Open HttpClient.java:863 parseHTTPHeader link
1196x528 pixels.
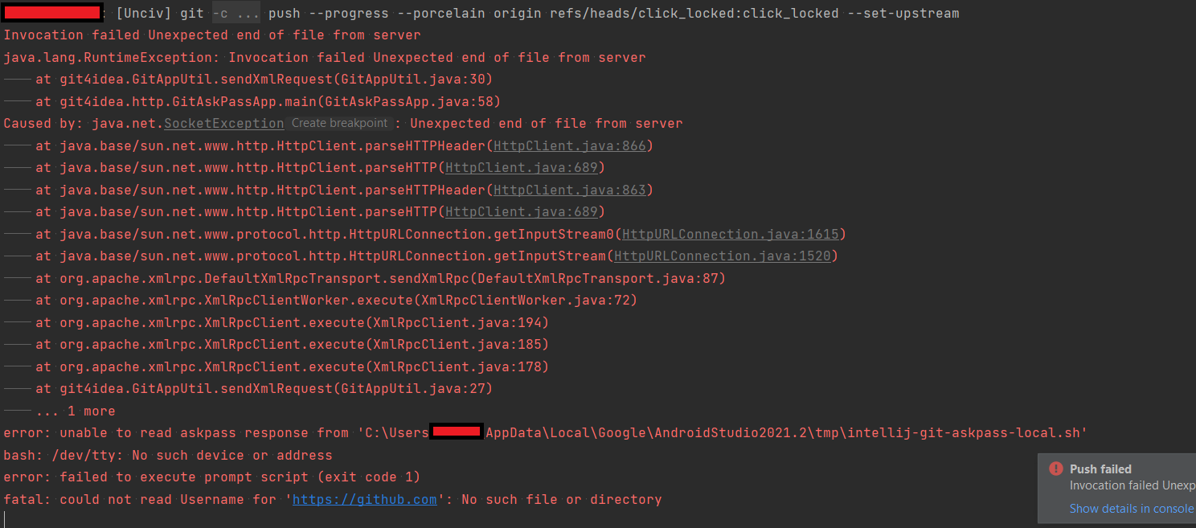pos(570,190)
